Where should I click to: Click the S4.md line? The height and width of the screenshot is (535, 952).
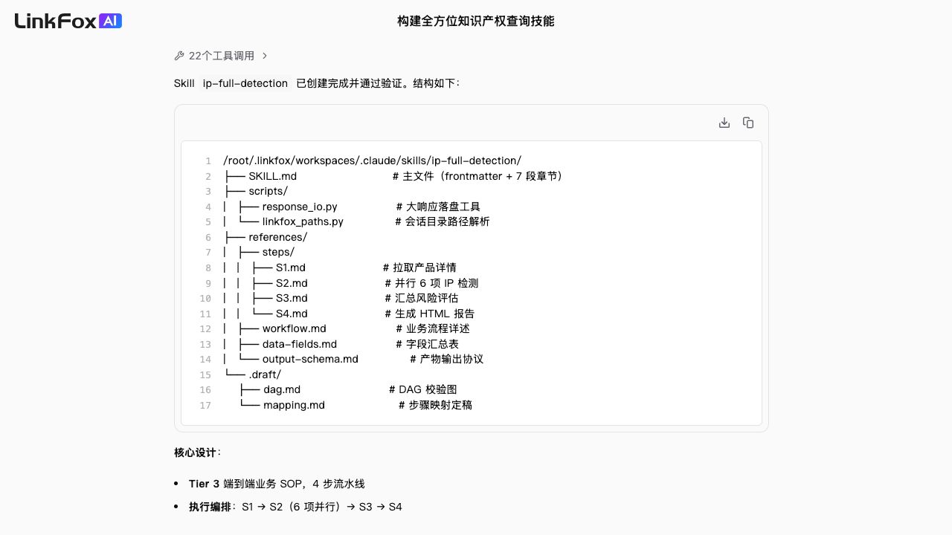(x=349, y=314)
